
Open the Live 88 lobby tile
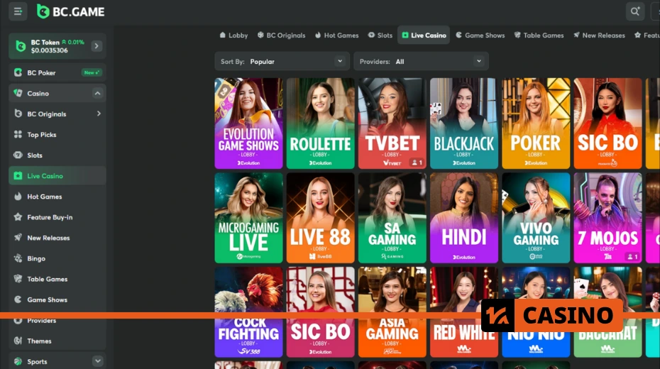coord(320,218)
